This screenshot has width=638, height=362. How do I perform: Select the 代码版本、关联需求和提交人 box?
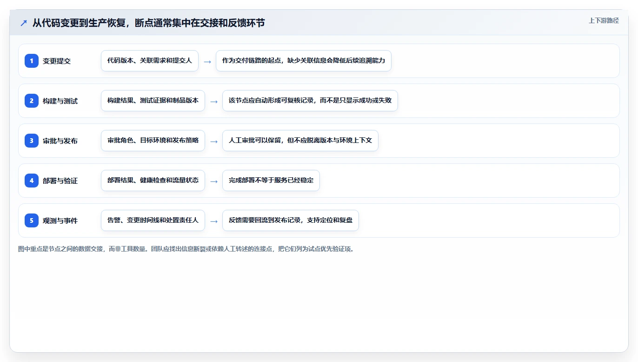click(150, 61)
